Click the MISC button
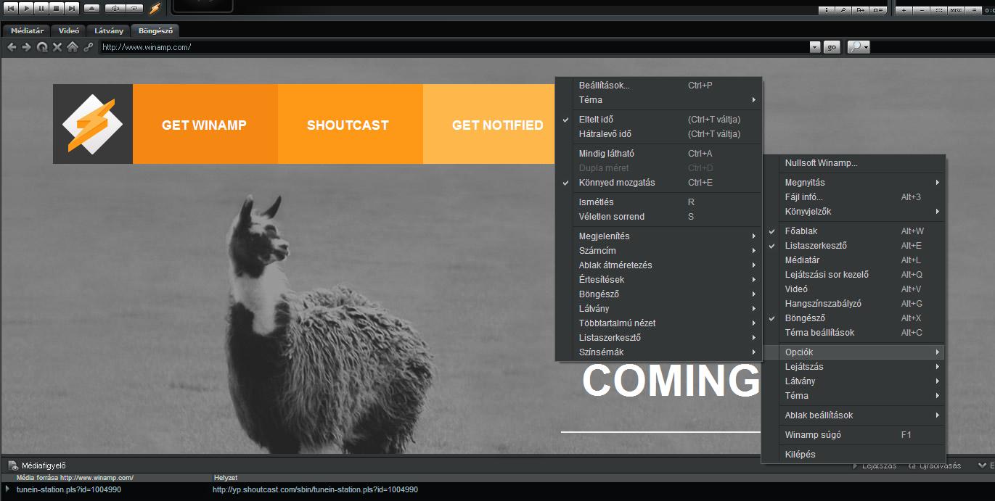Viewport: 995px width, 501px height. (957, 10)
